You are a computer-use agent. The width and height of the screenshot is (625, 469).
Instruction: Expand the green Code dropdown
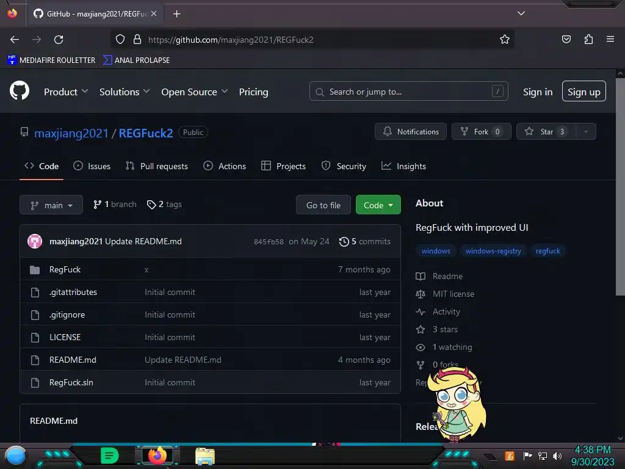point(378,205)
